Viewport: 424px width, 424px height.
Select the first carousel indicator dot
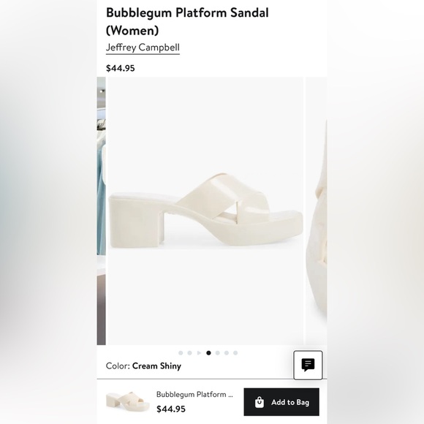coord(181,353)
